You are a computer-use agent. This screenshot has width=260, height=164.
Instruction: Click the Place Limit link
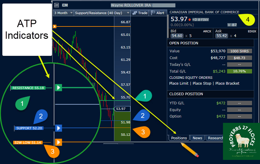(x=179, y=83)
